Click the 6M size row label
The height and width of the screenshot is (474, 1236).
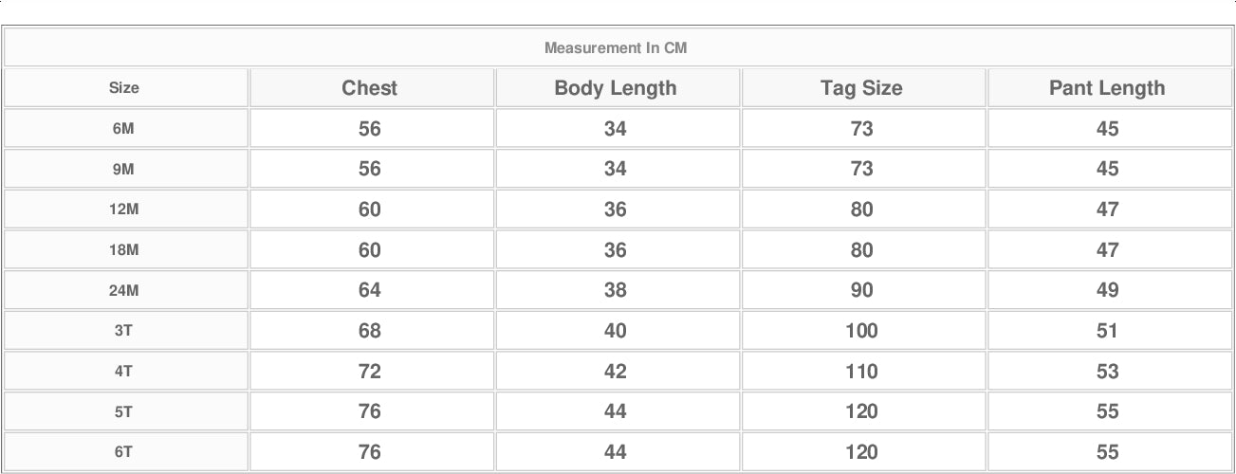coord(124,128)
